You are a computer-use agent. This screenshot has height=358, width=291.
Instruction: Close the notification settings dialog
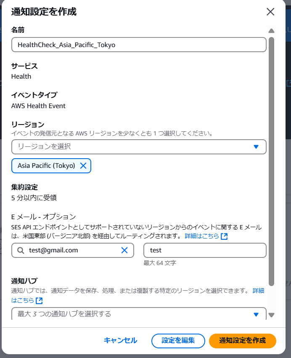[x=270, y=12]
